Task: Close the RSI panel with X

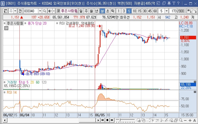Action: point(195,92)
